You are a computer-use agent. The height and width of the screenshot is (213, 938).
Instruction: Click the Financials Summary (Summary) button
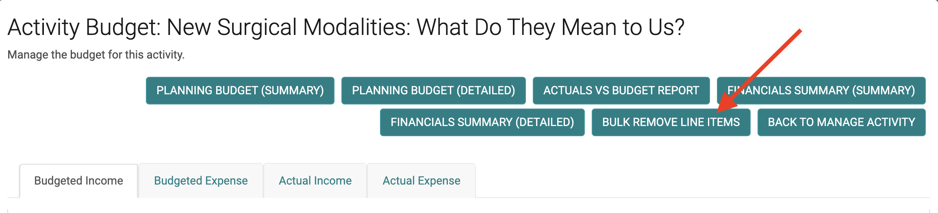click(x=821, y=90)
